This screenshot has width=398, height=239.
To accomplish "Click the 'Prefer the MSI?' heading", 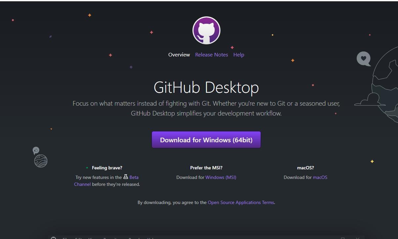I will 206,168.
